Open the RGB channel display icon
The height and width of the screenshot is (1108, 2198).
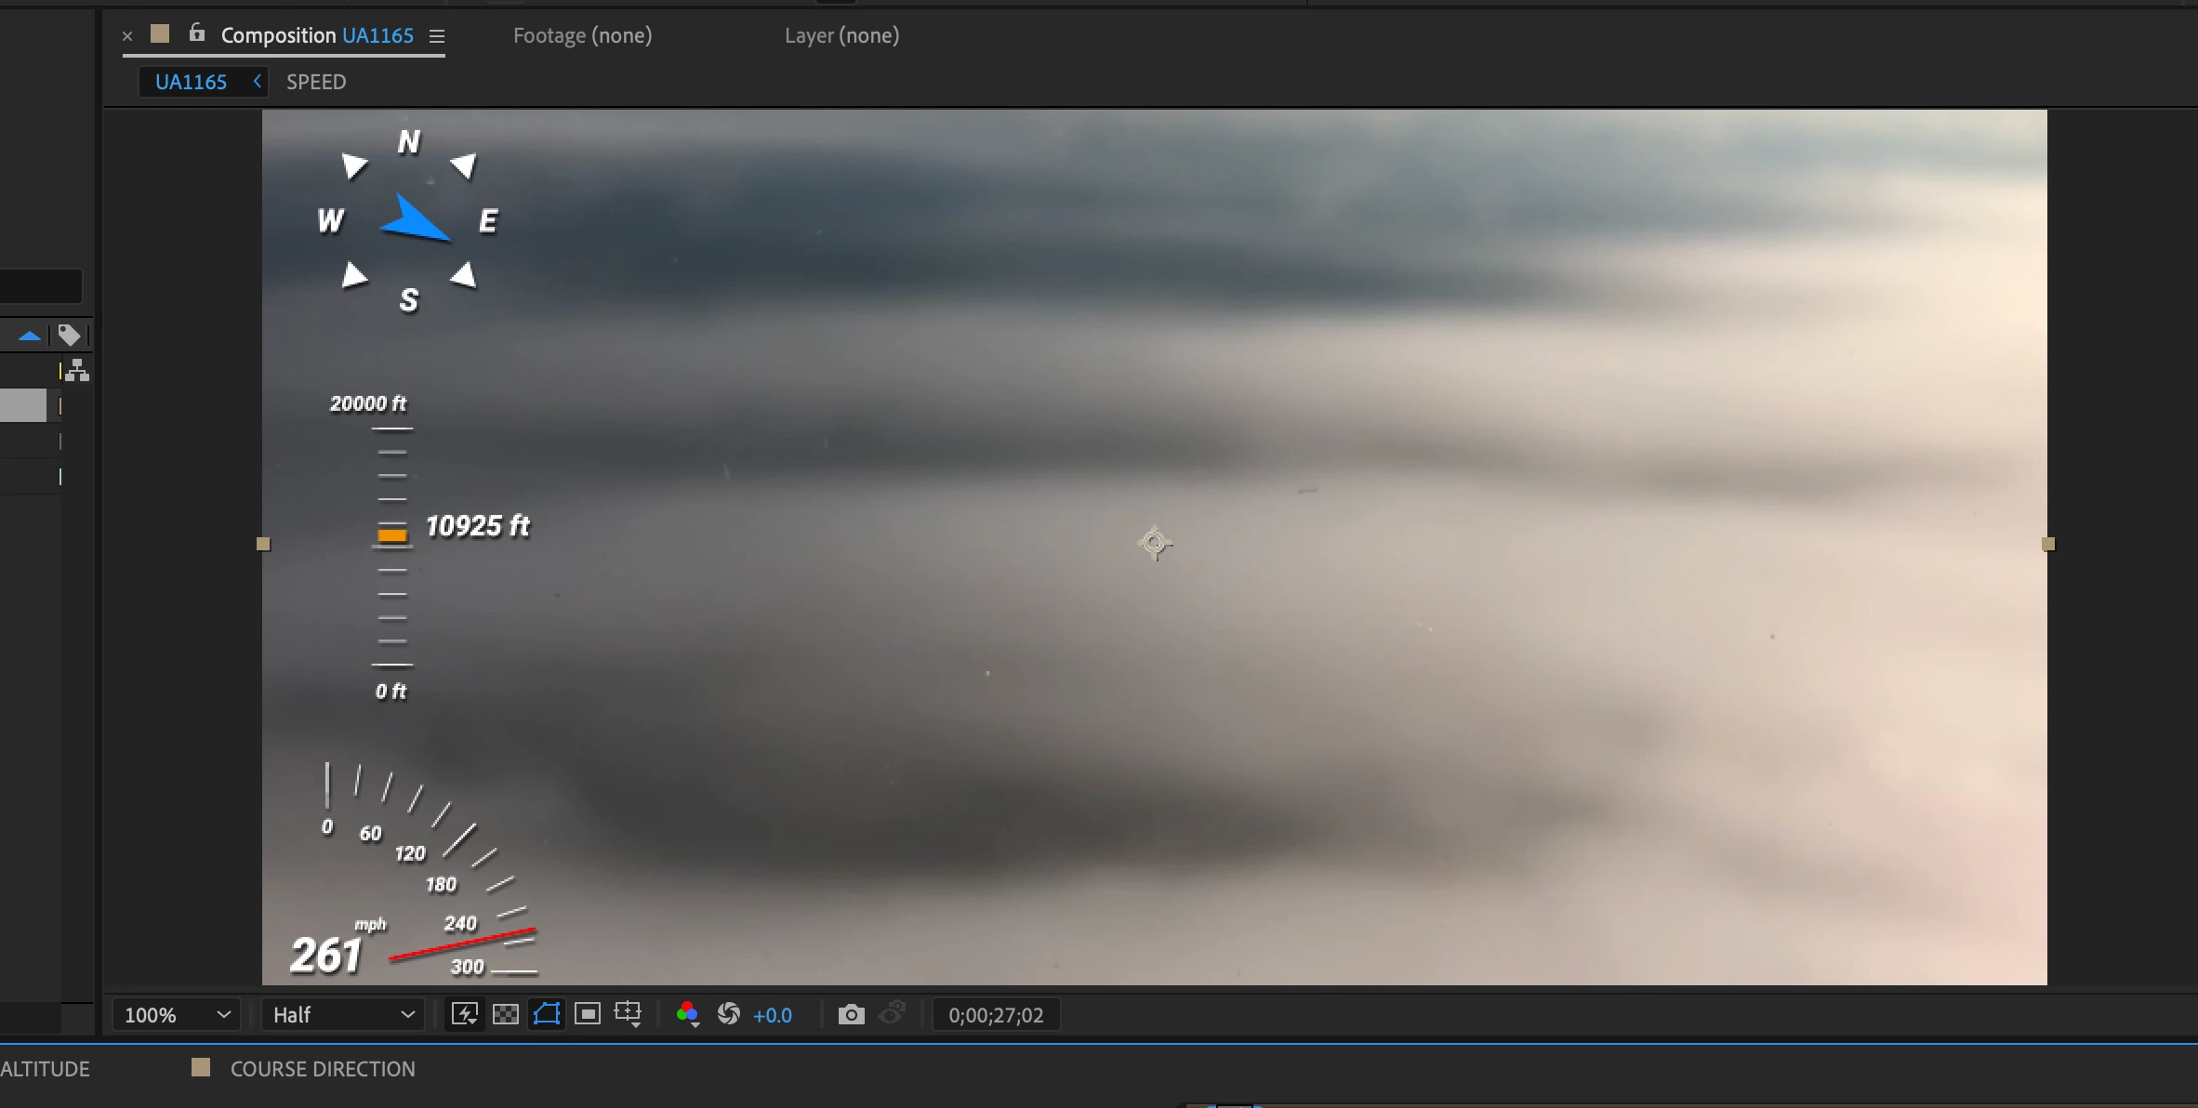[x=687, y=1014]
